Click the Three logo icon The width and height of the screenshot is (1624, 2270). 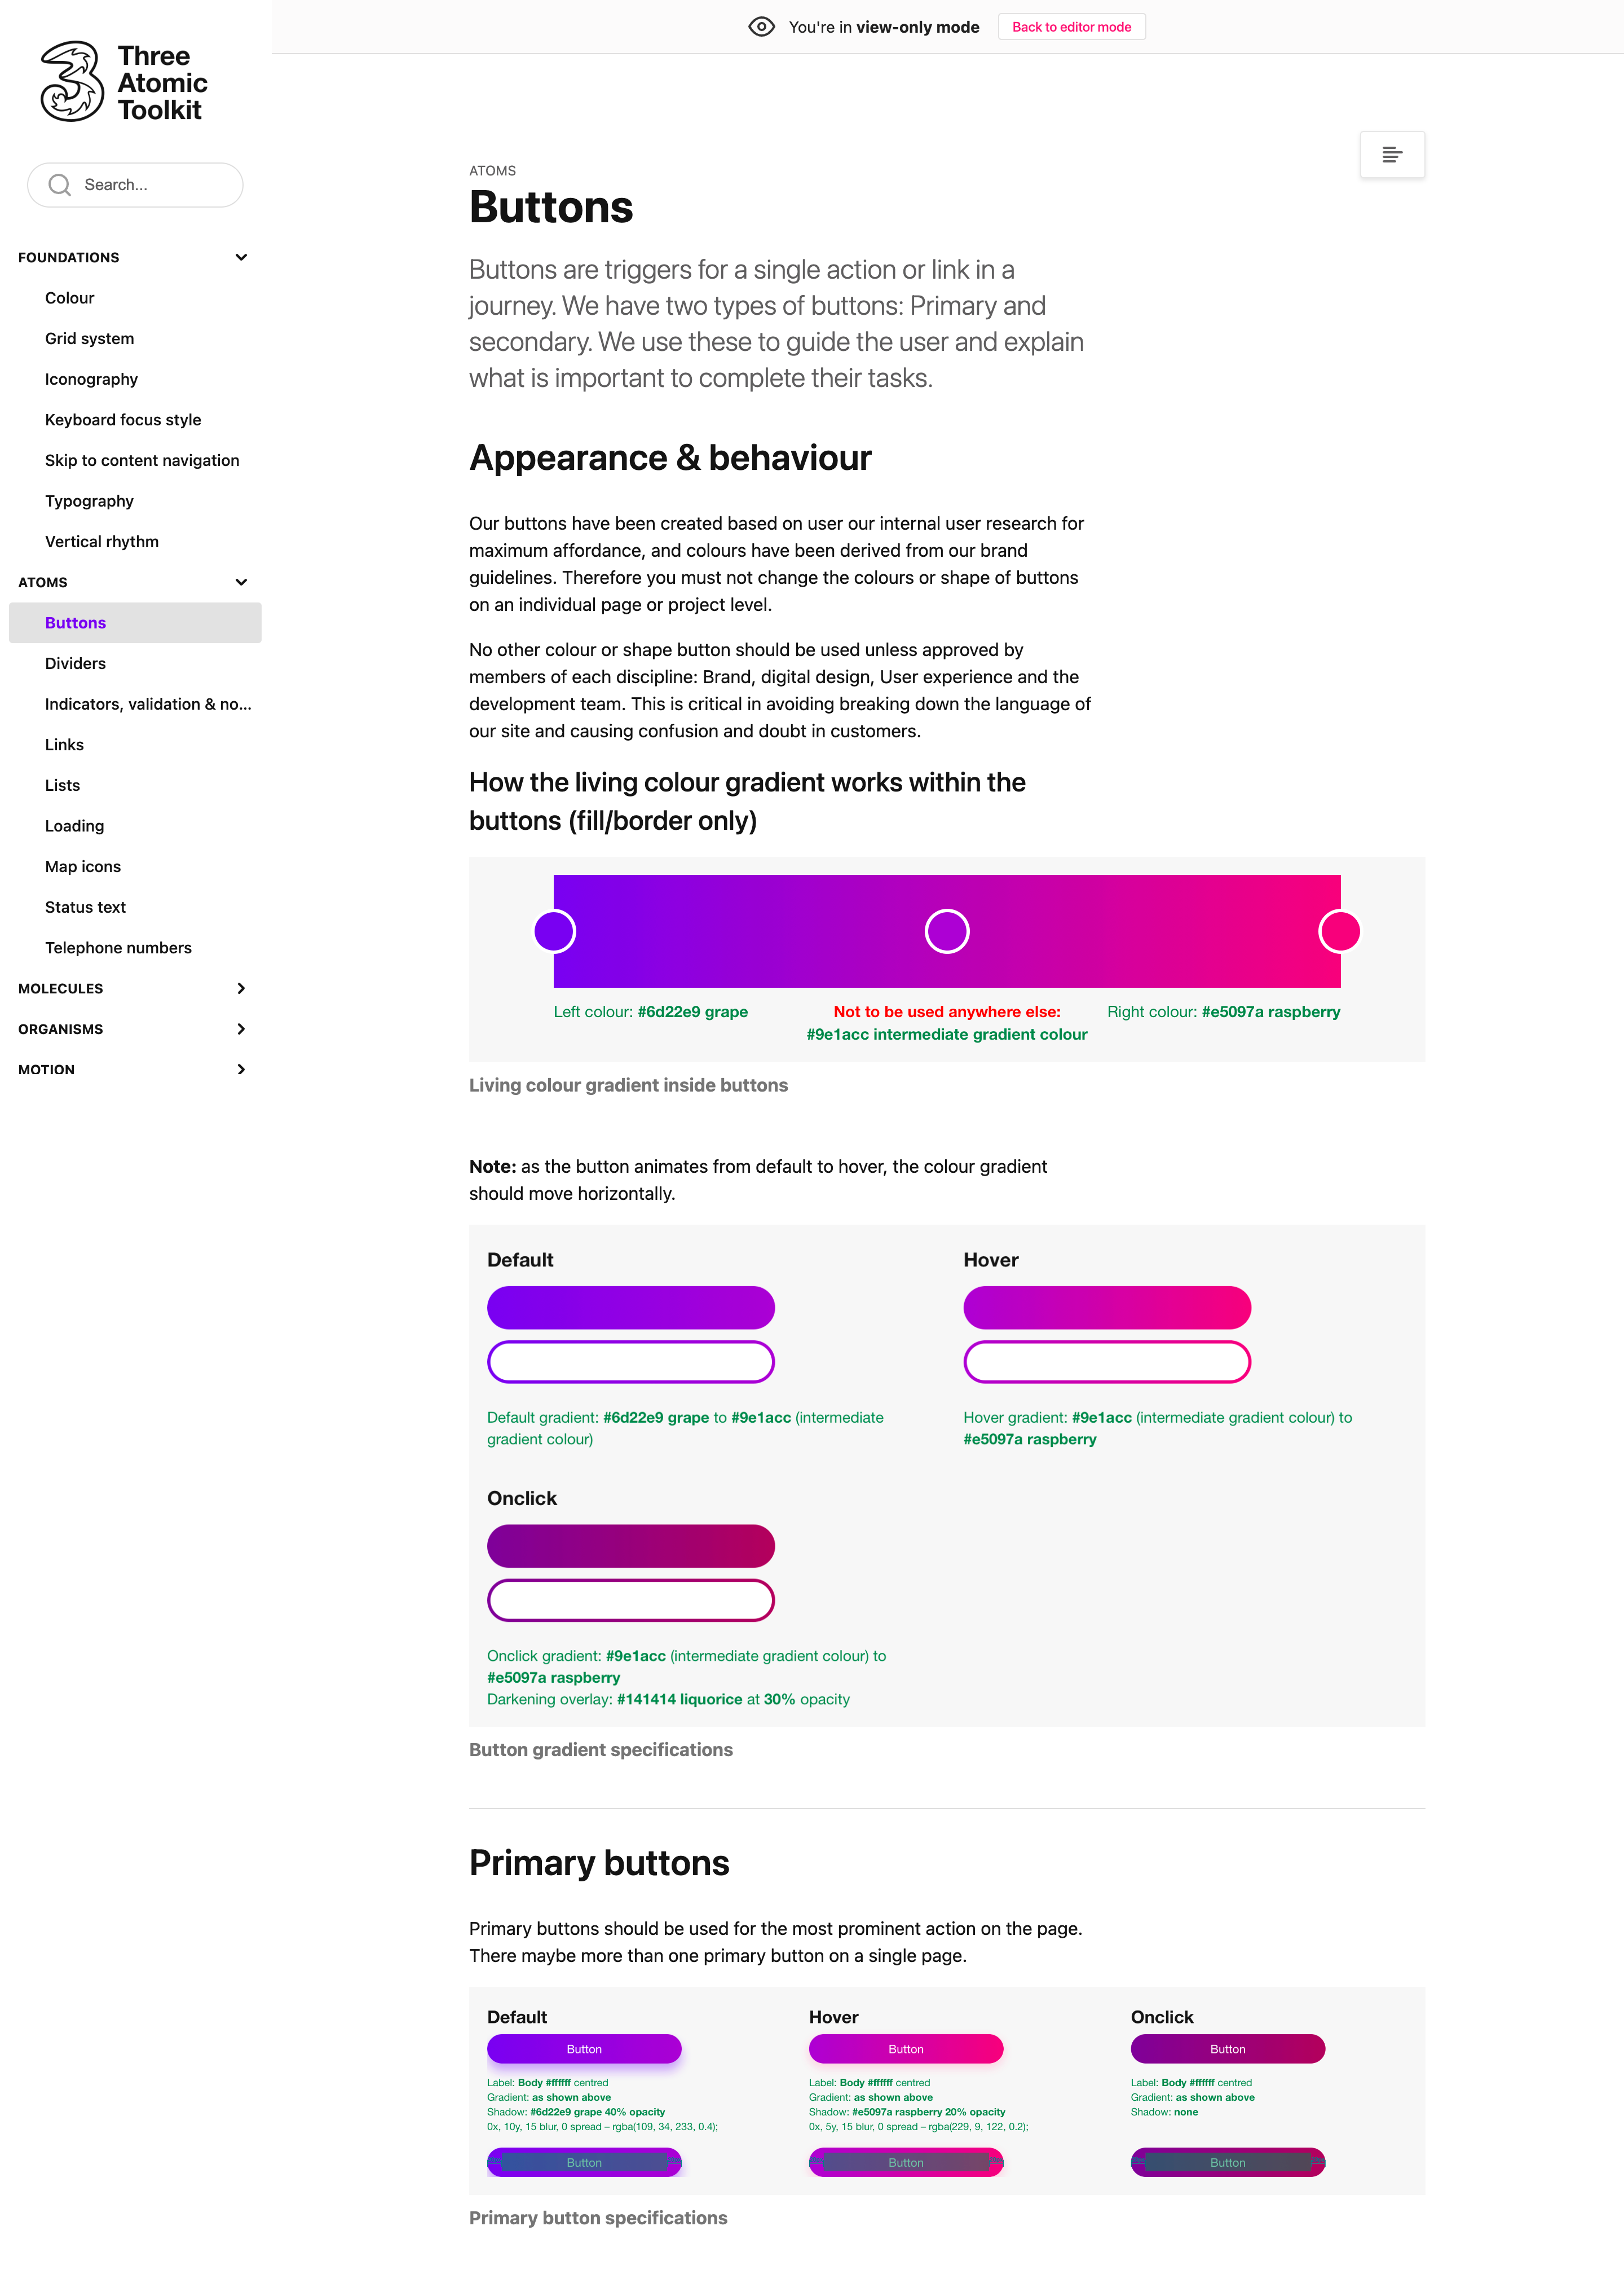point(72,81)
